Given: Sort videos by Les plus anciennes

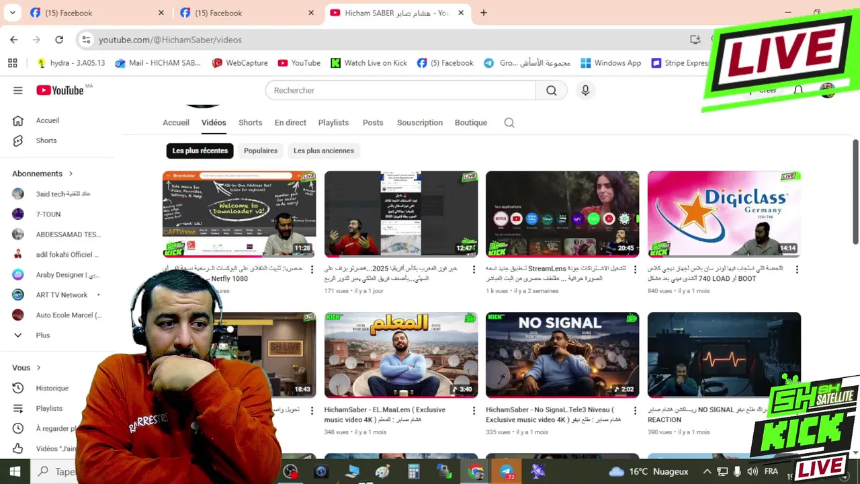Looking at the screenshot, I should coord(324,151).
